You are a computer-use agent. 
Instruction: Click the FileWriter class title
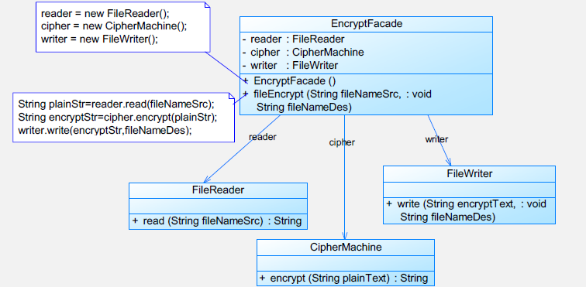coord(470,173)
